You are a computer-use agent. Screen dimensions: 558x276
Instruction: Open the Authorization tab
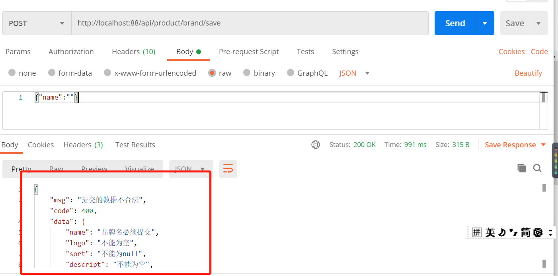pyautogui.click(x=71, y=51)
